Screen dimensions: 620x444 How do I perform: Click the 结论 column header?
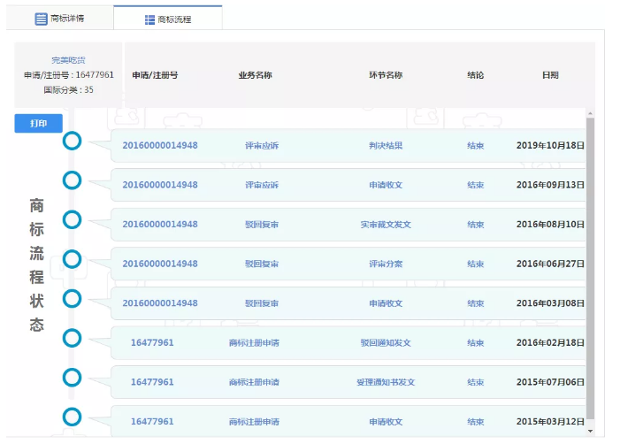475,75
